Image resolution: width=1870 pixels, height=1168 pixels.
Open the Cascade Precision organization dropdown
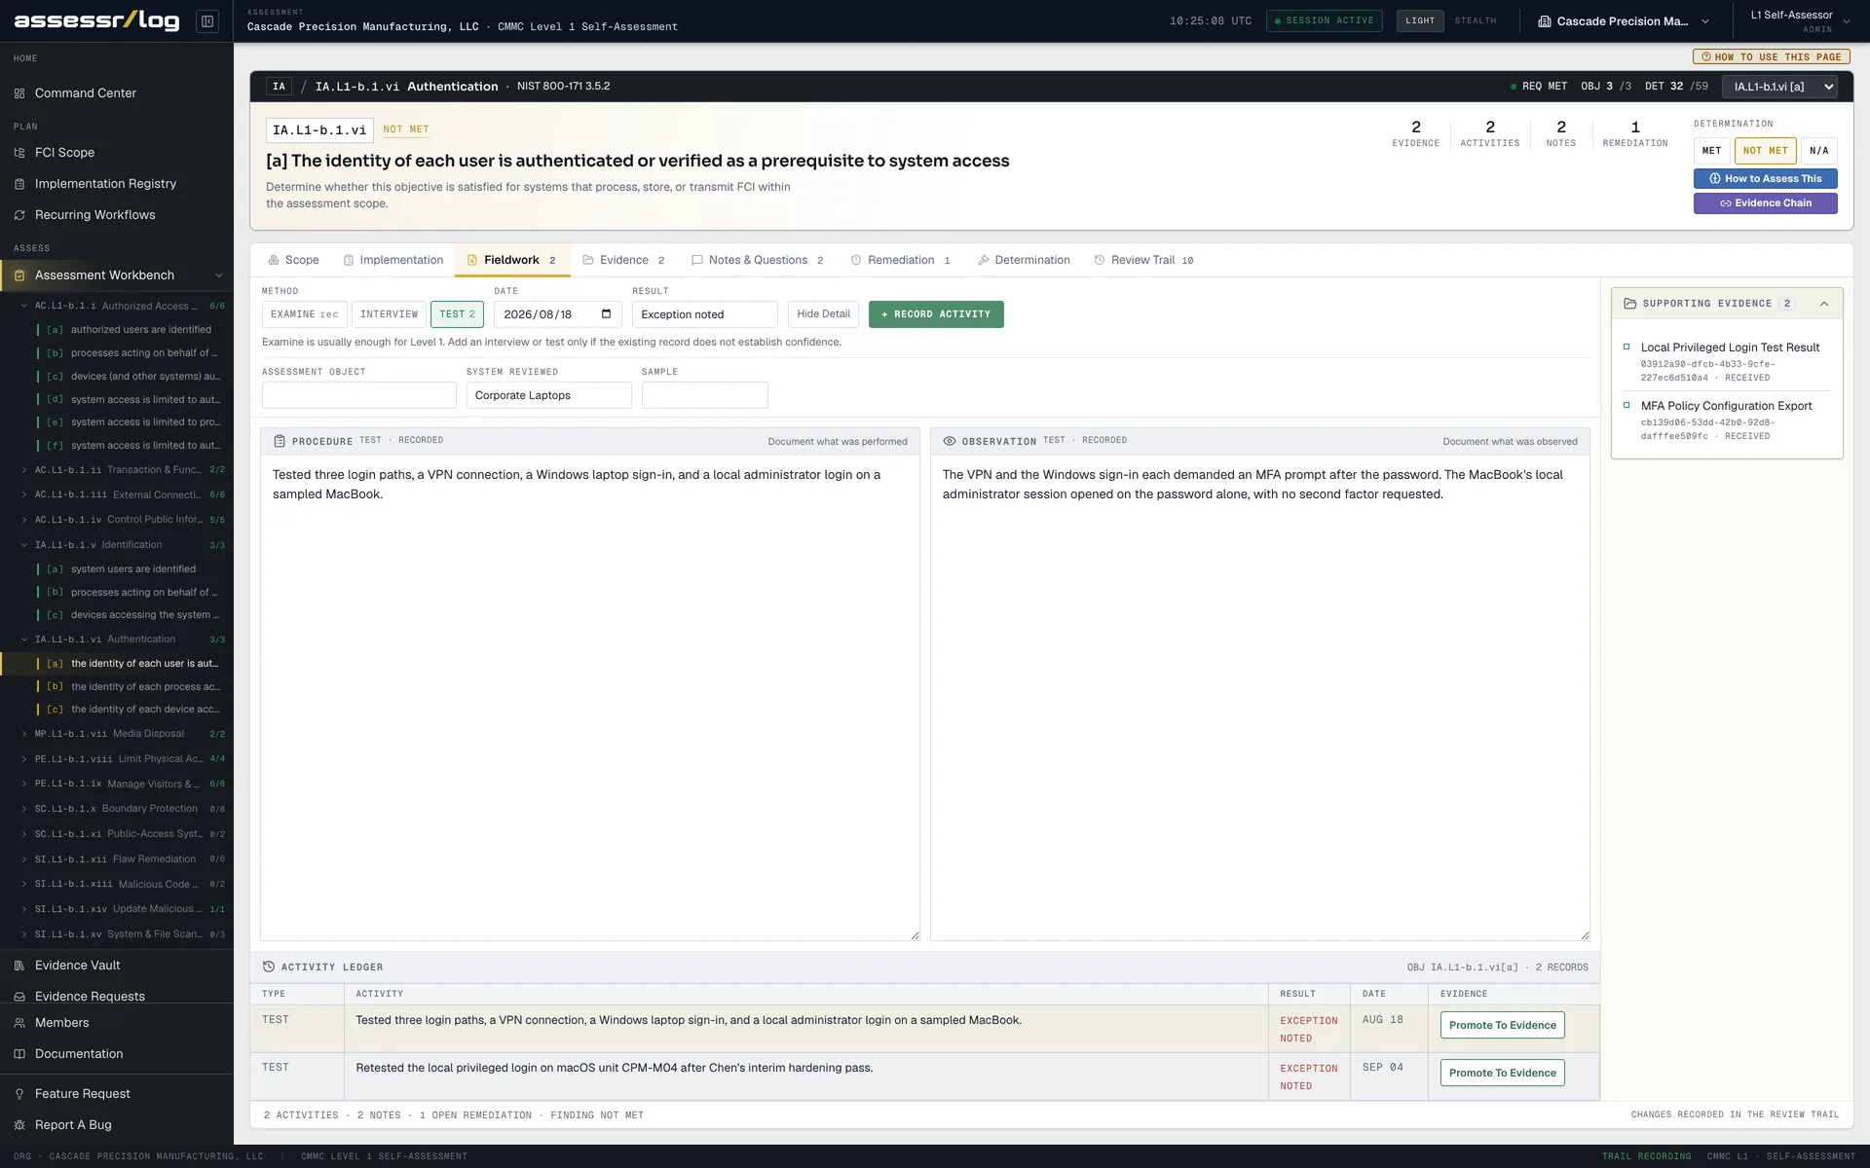(1624, 21)
